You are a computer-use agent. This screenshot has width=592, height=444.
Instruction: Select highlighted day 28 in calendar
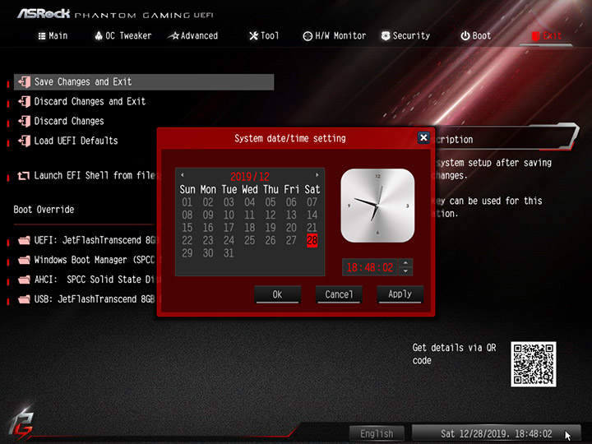tap(312, 240)
